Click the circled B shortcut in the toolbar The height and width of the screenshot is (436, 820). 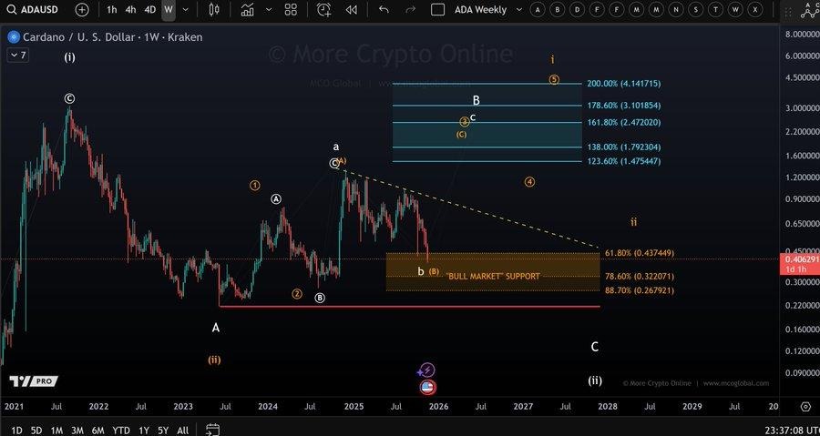[558, 9]
